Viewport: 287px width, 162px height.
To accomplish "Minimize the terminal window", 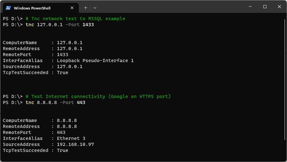I will click(x=250, y=7).
